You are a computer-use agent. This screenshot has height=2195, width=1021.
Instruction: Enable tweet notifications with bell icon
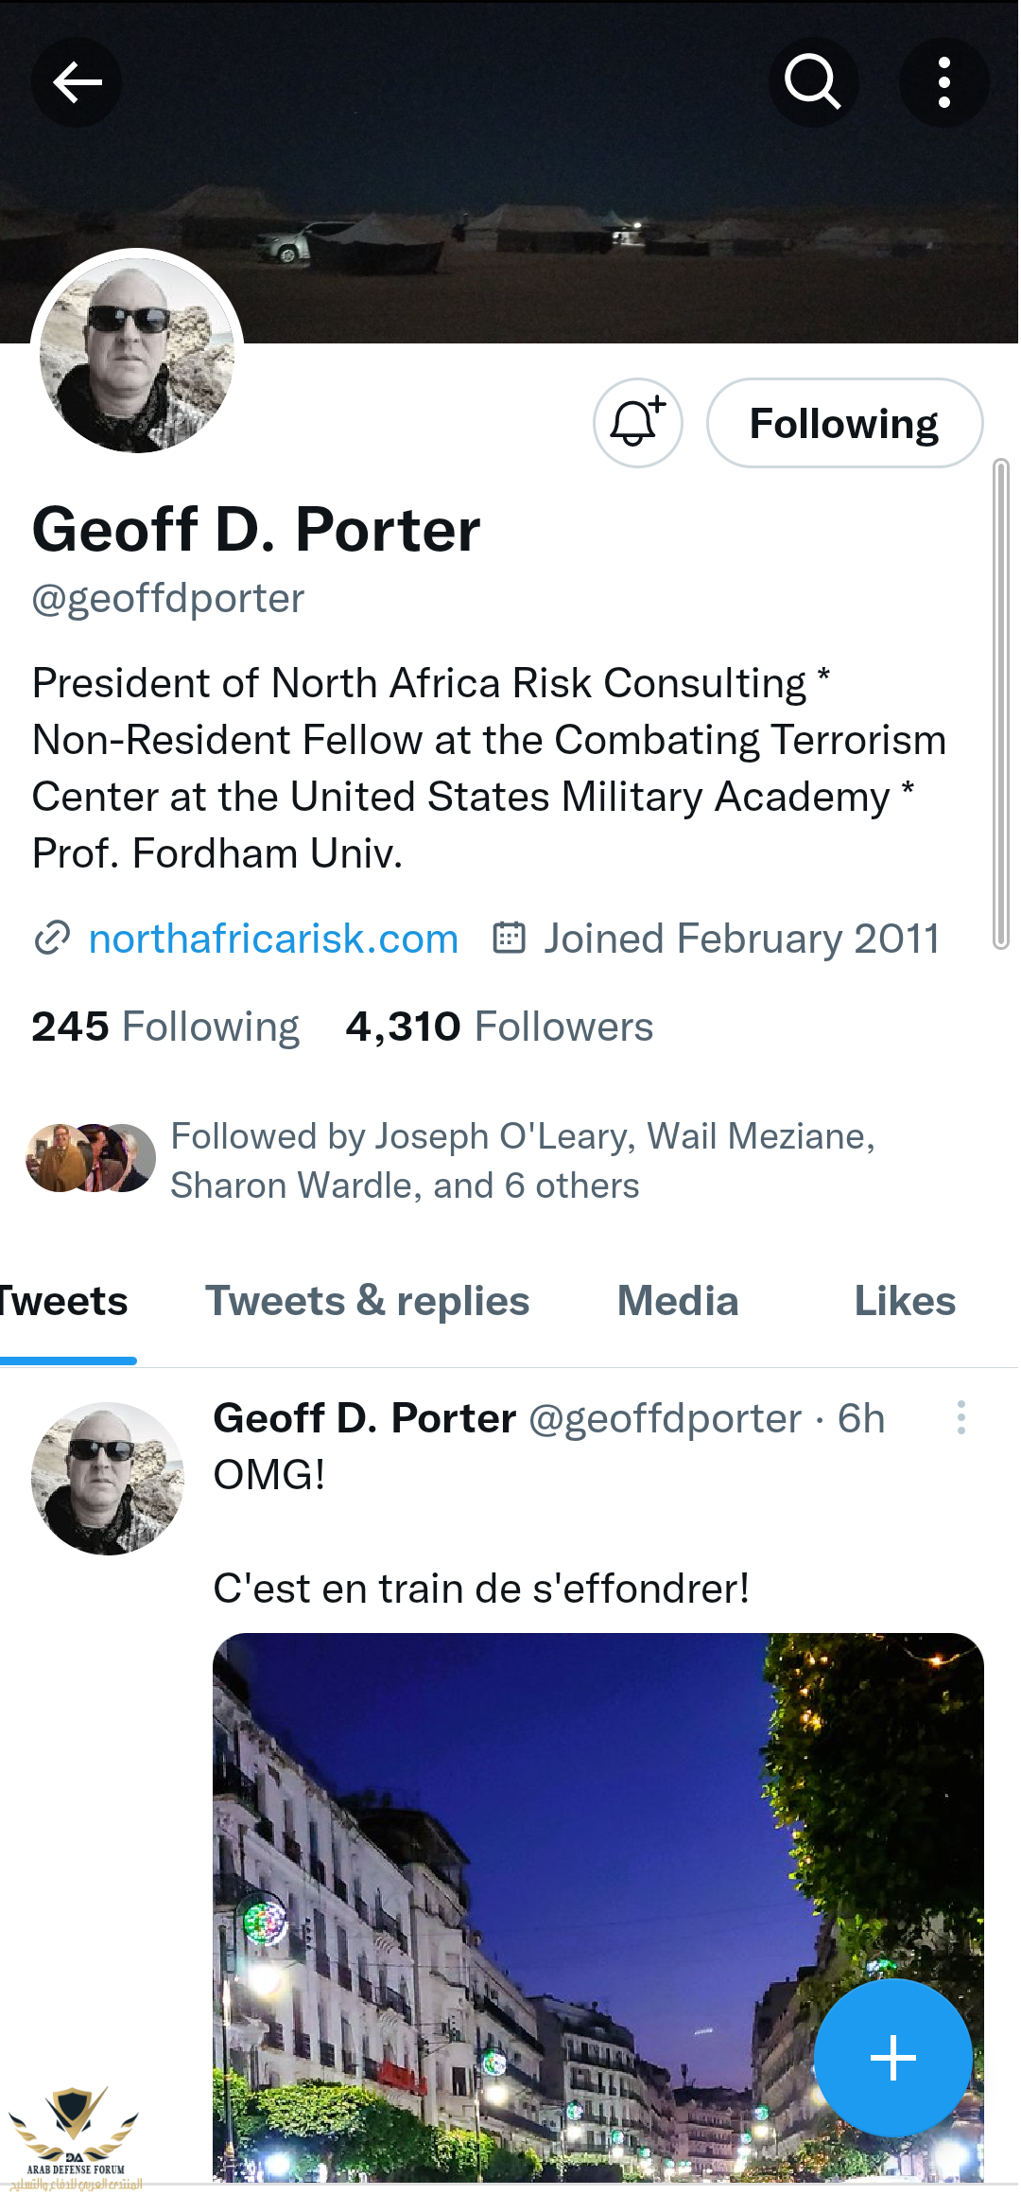click(638, 423)
